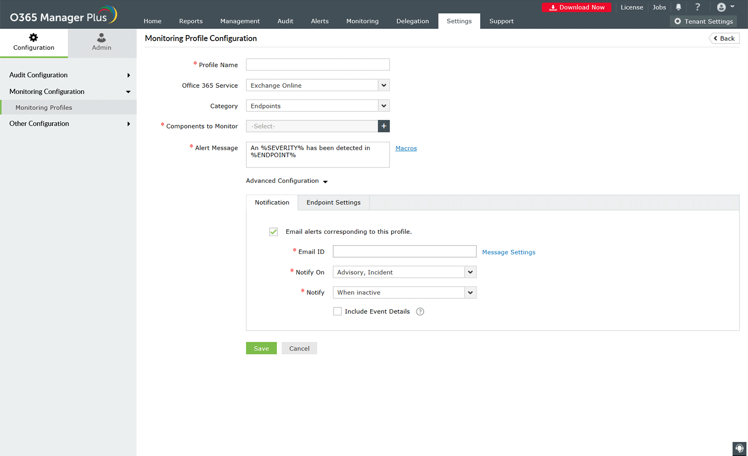Click the Alert Message text area
This screenshot has height=456, width=748.
[x=318, y=155]
